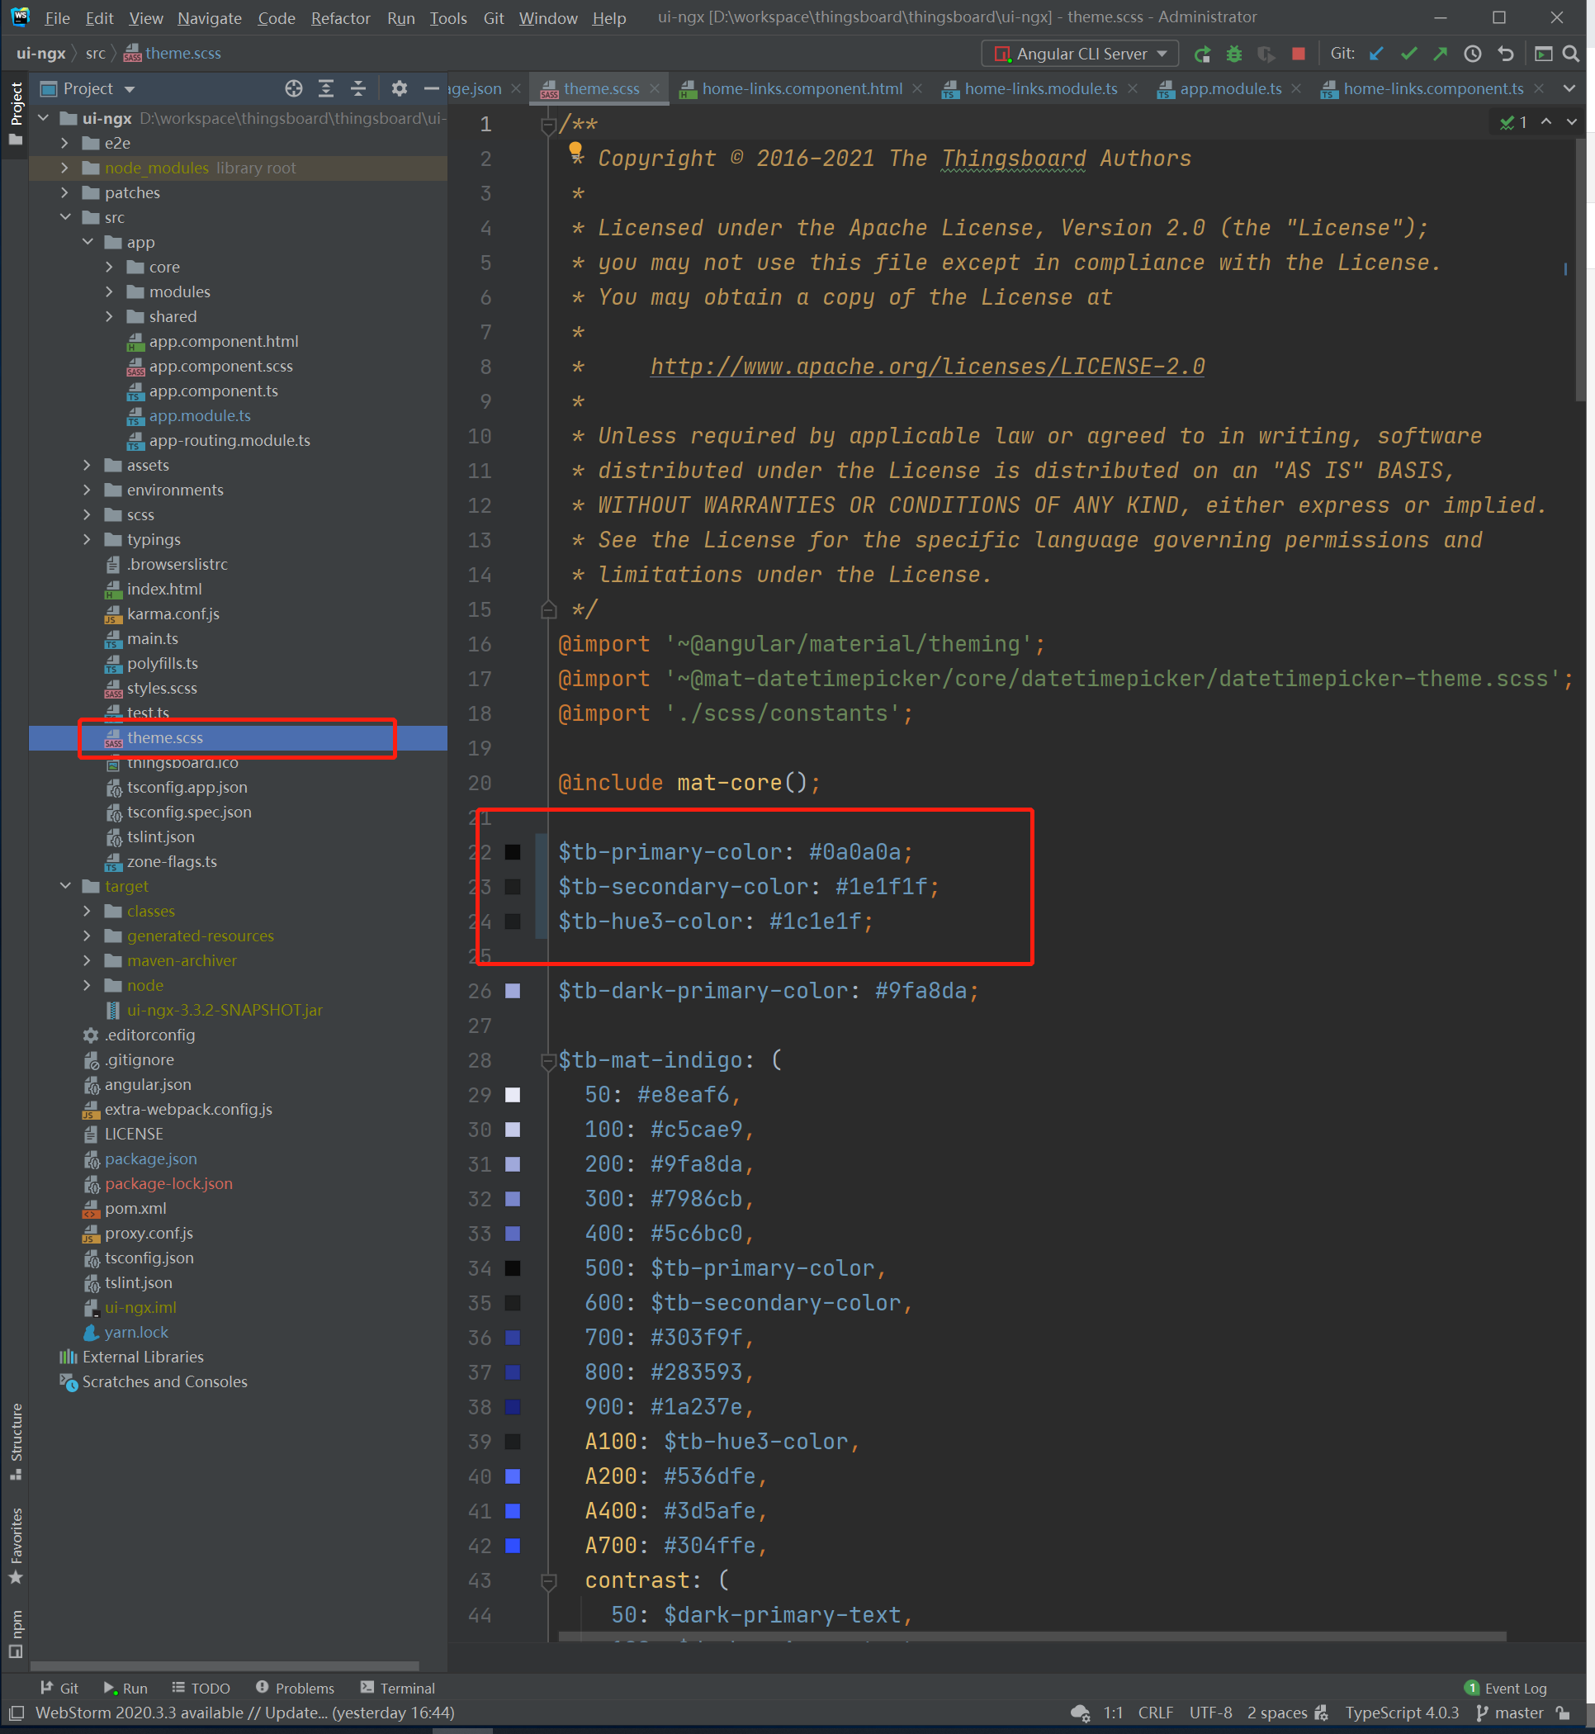Open Git history clock icon
The height and width of the screenshot is (1734, 1595).
1473,54
